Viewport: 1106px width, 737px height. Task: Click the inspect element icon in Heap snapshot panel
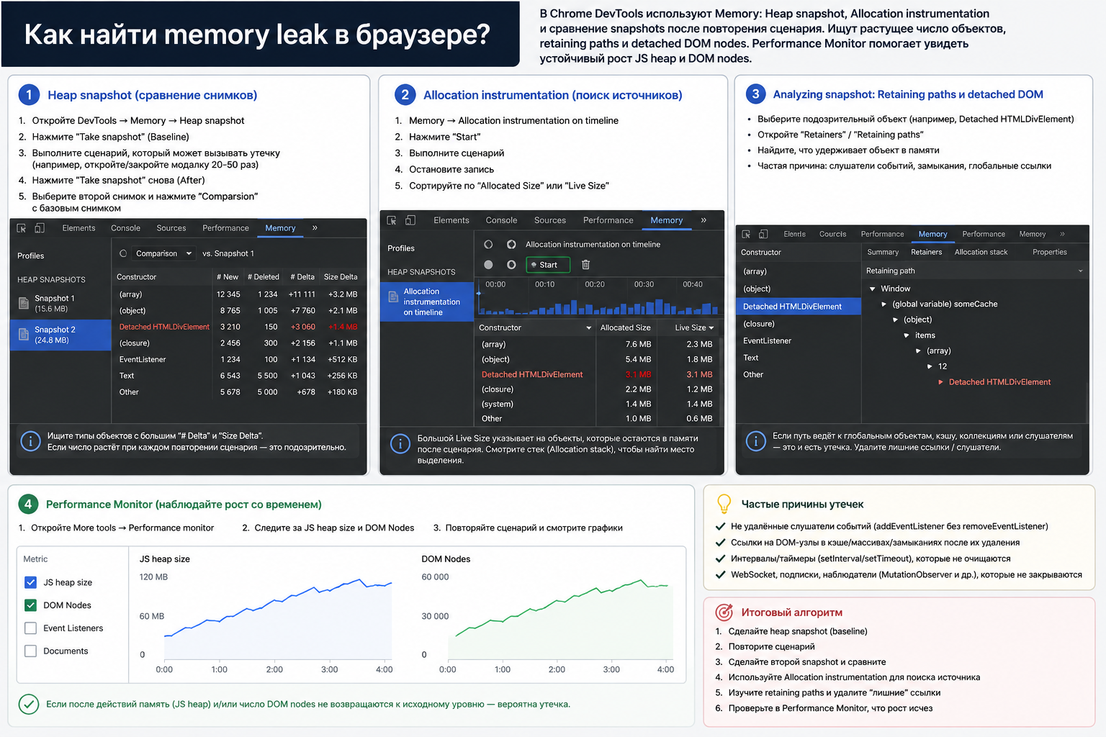click(22, 228)
